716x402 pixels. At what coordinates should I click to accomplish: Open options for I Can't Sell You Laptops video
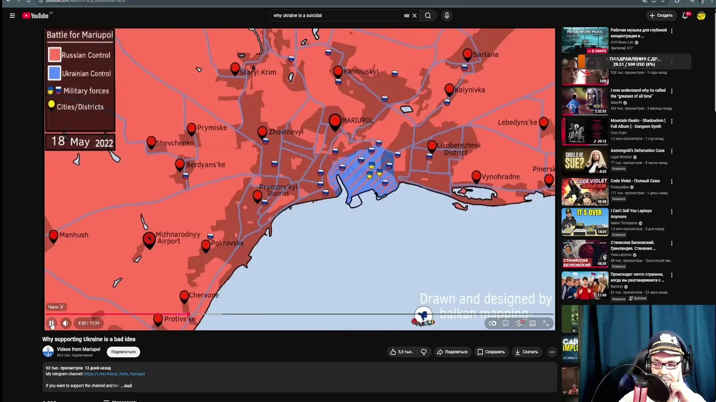coord(672,212)
